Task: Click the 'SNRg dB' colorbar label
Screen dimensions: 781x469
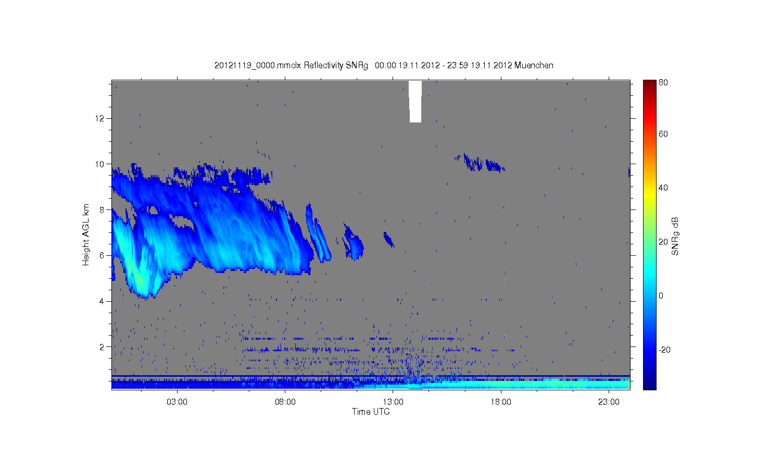Action: pos(675,236)
